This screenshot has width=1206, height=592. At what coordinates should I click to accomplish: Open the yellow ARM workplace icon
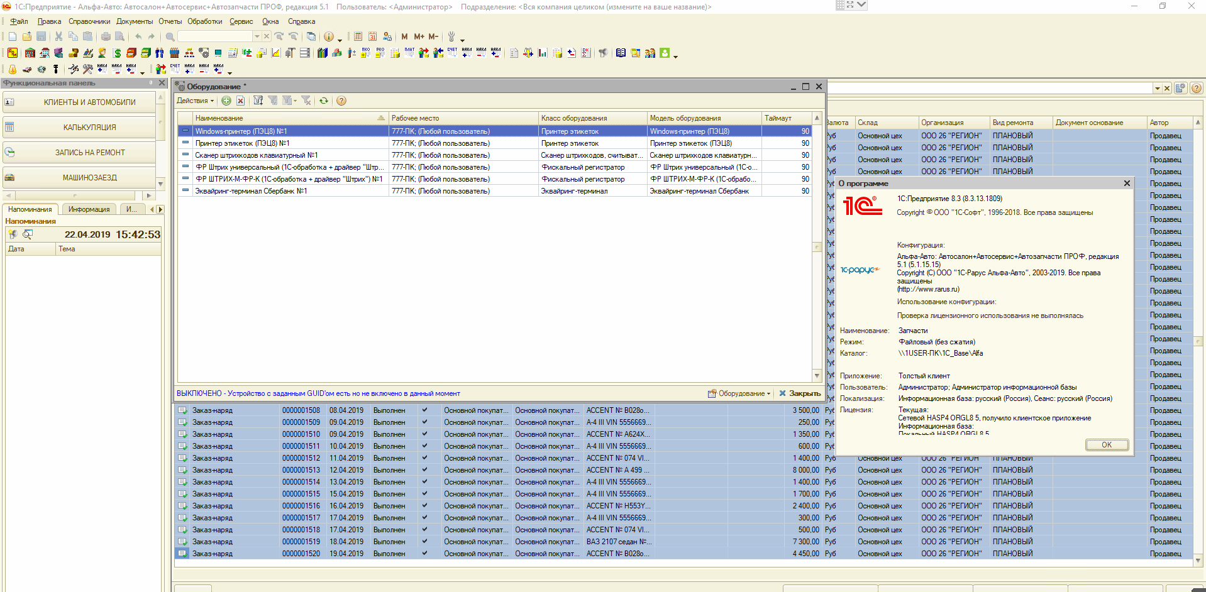pos(13,53)
